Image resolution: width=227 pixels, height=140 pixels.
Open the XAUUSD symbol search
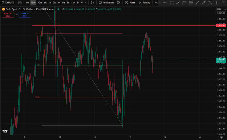tap(8, 3)
